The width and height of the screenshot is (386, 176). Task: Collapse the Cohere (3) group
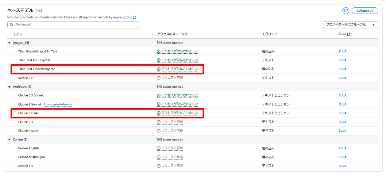point(9,140)
